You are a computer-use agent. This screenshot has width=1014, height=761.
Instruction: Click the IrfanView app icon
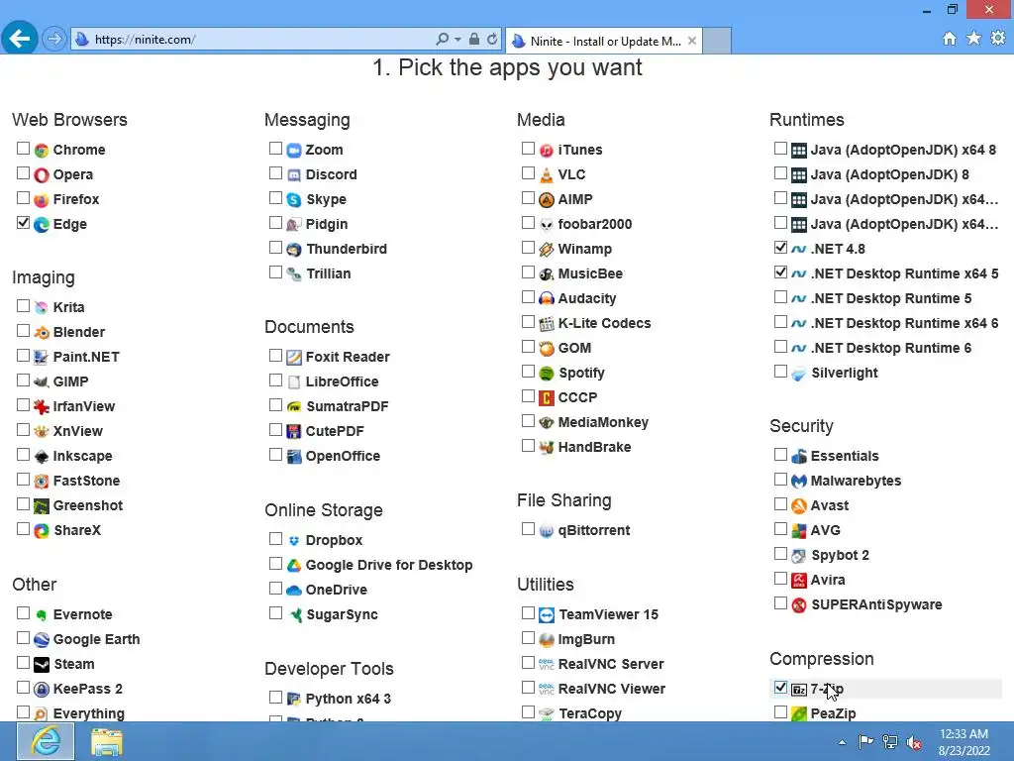(x=42, y=406)
